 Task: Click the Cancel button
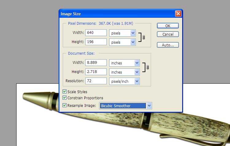168,34
